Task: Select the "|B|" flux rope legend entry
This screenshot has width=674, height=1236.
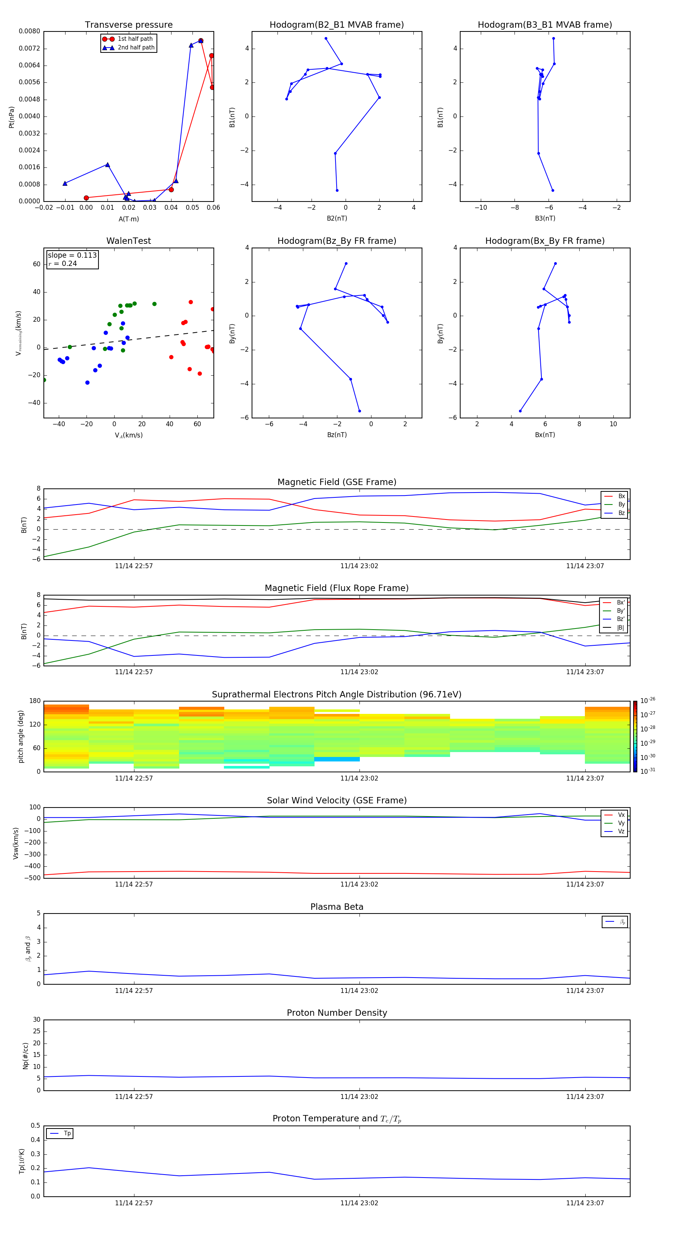Action: (614, 628)
